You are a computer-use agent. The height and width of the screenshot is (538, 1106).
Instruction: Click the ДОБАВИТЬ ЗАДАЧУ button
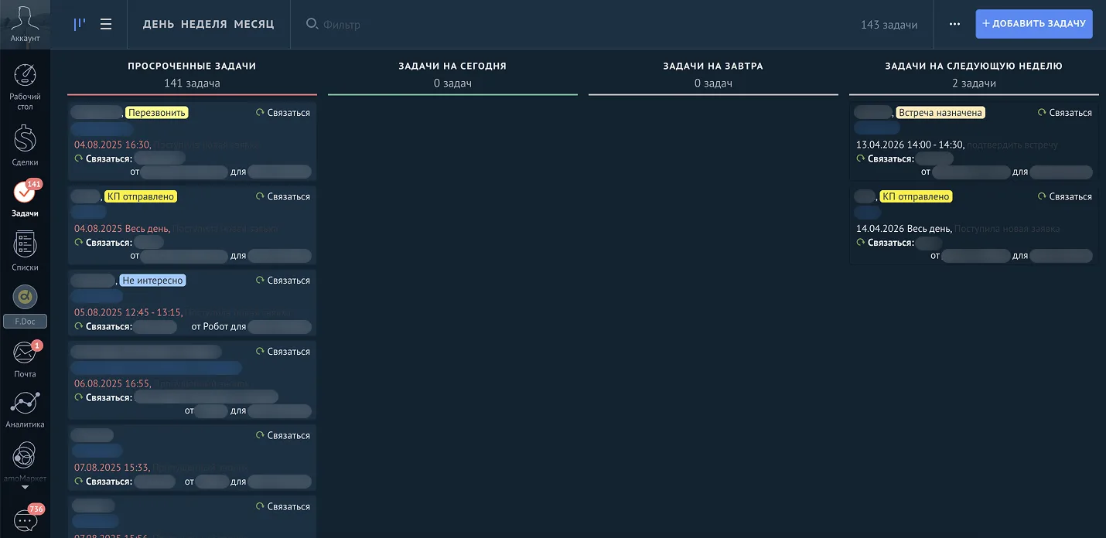1034,24
